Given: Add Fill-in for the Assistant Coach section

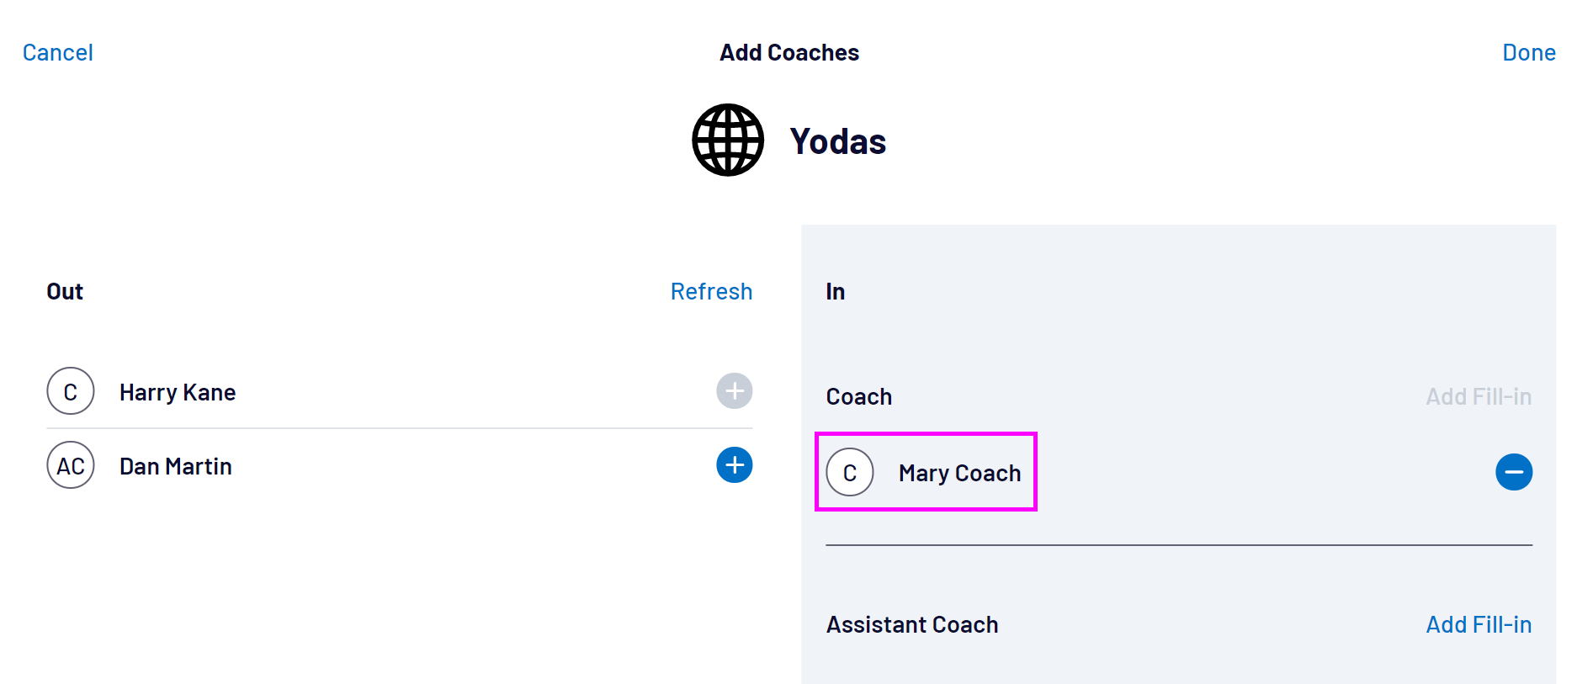Looking at the screenshot, I should (x=1478, y=624).
